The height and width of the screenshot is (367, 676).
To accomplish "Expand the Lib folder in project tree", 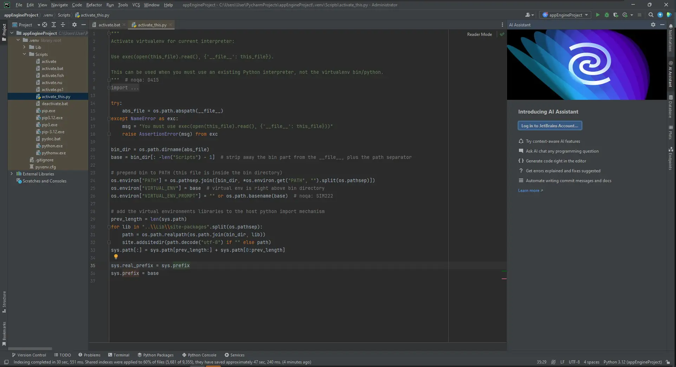I will point(25,47).
